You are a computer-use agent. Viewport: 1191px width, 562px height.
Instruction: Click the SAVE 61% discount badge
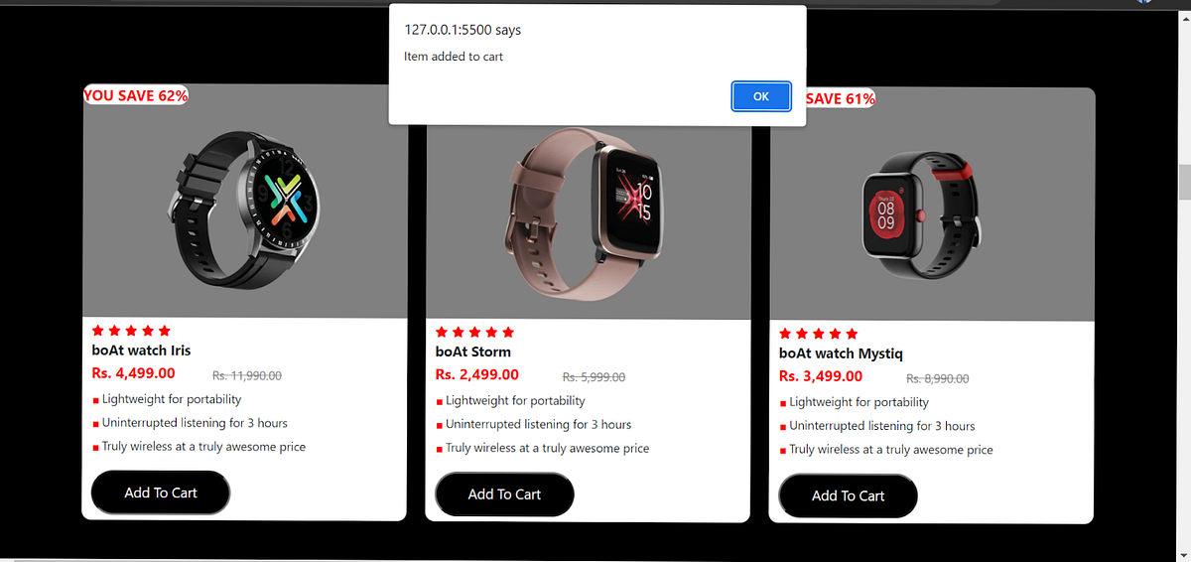click(x=840, y=98)
